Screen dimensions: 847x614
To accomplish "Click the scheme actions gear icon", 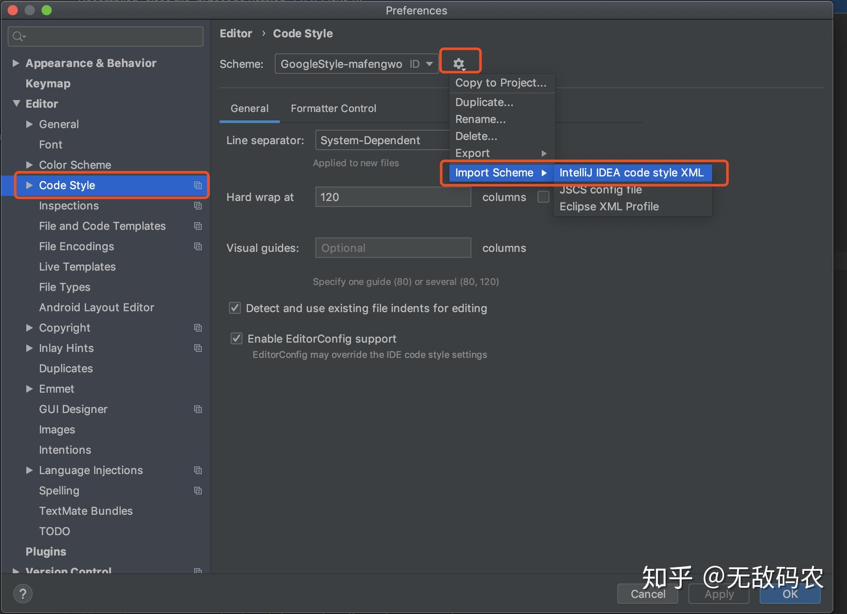I will (459, 64).
